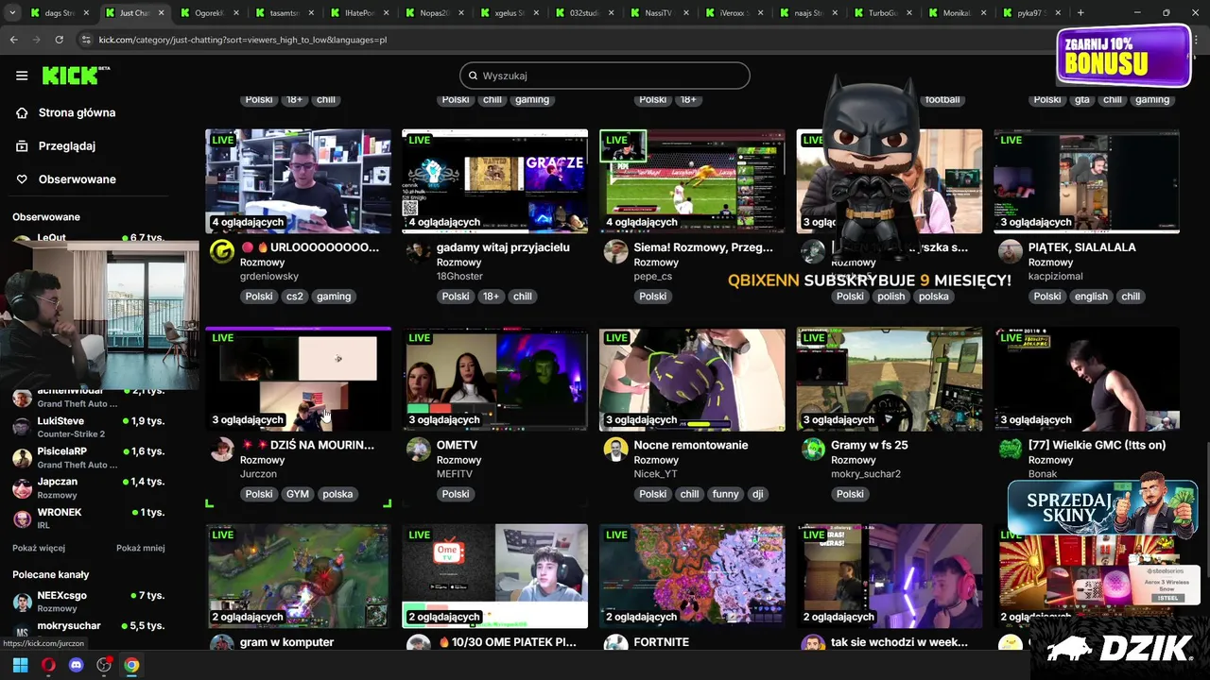Screen dimensions: 1210x680
Task: Open Japczan avatar in the sidebar
Action: coord(22,488)
